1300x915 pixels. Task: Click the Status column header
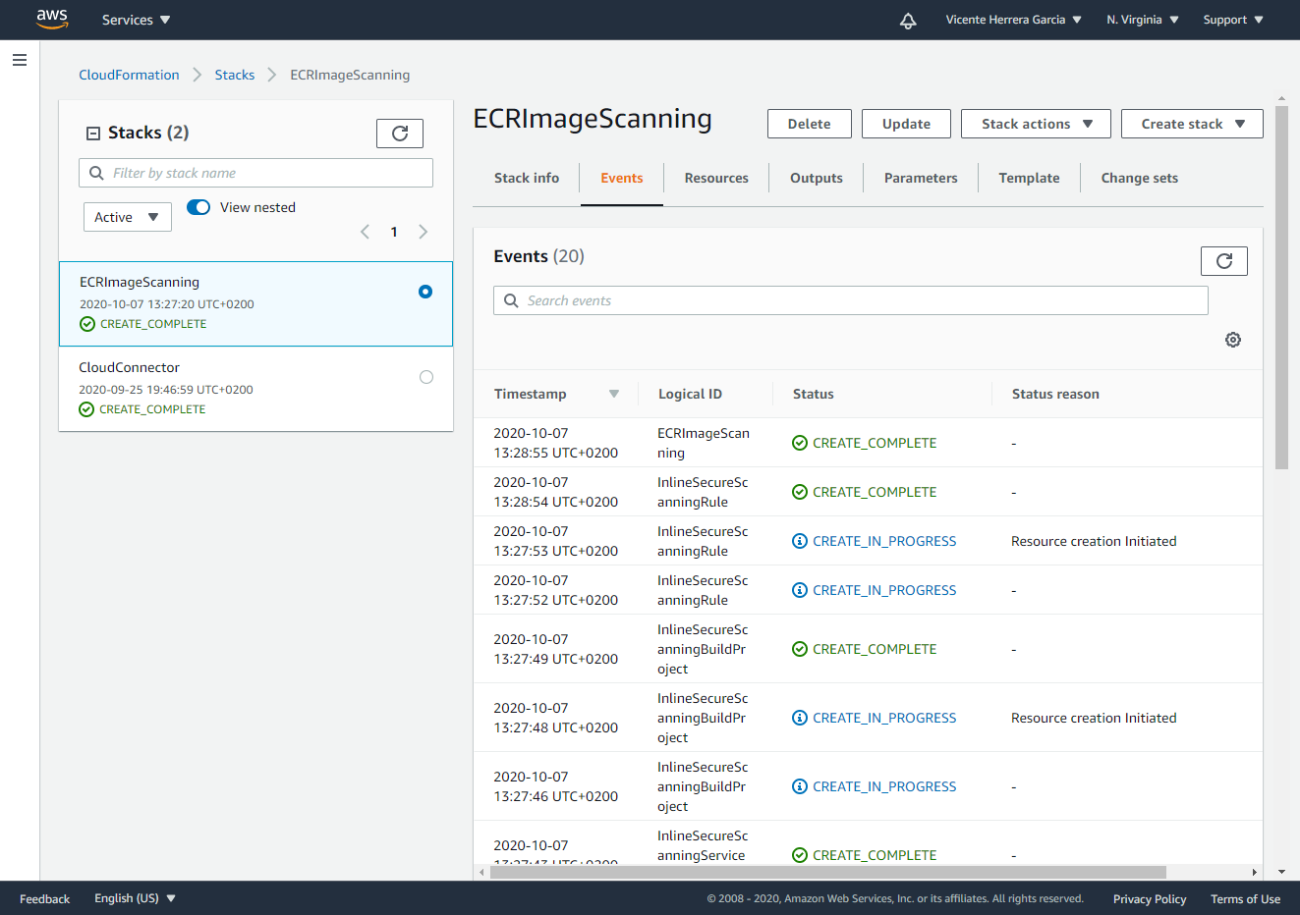pyautogui.click(x=814, y=394)
